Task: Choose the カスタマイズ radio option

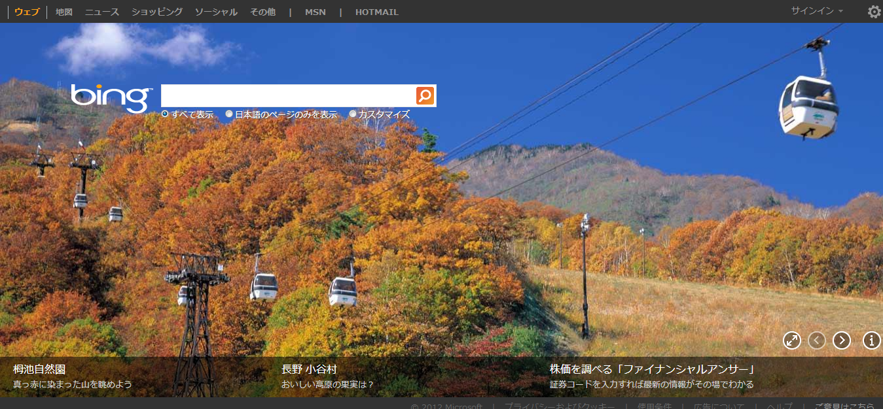Action: (x=353, y=114)
